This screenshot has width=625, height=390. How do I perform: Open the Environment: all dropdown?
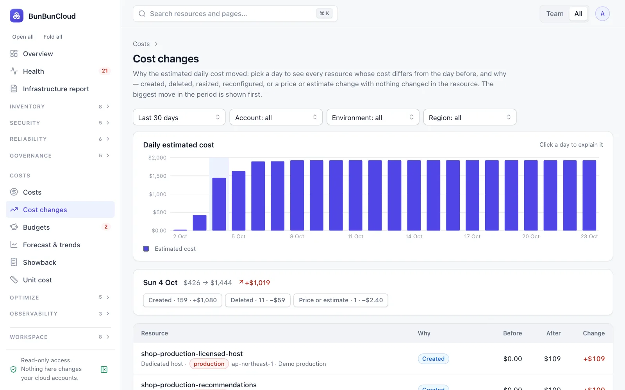373,117
